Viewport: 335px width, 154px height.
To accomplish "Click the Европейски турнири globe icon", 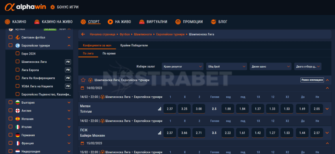I will click(17, 46).
